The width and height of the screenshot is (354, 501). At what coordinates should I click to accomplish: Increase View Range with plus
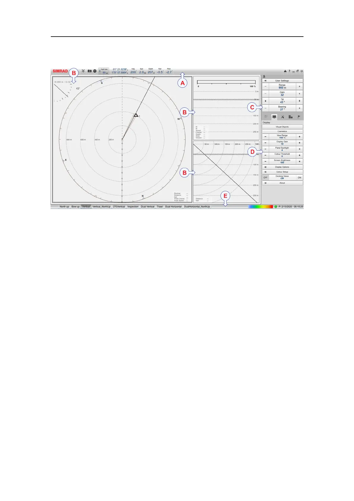click(299, 137)
